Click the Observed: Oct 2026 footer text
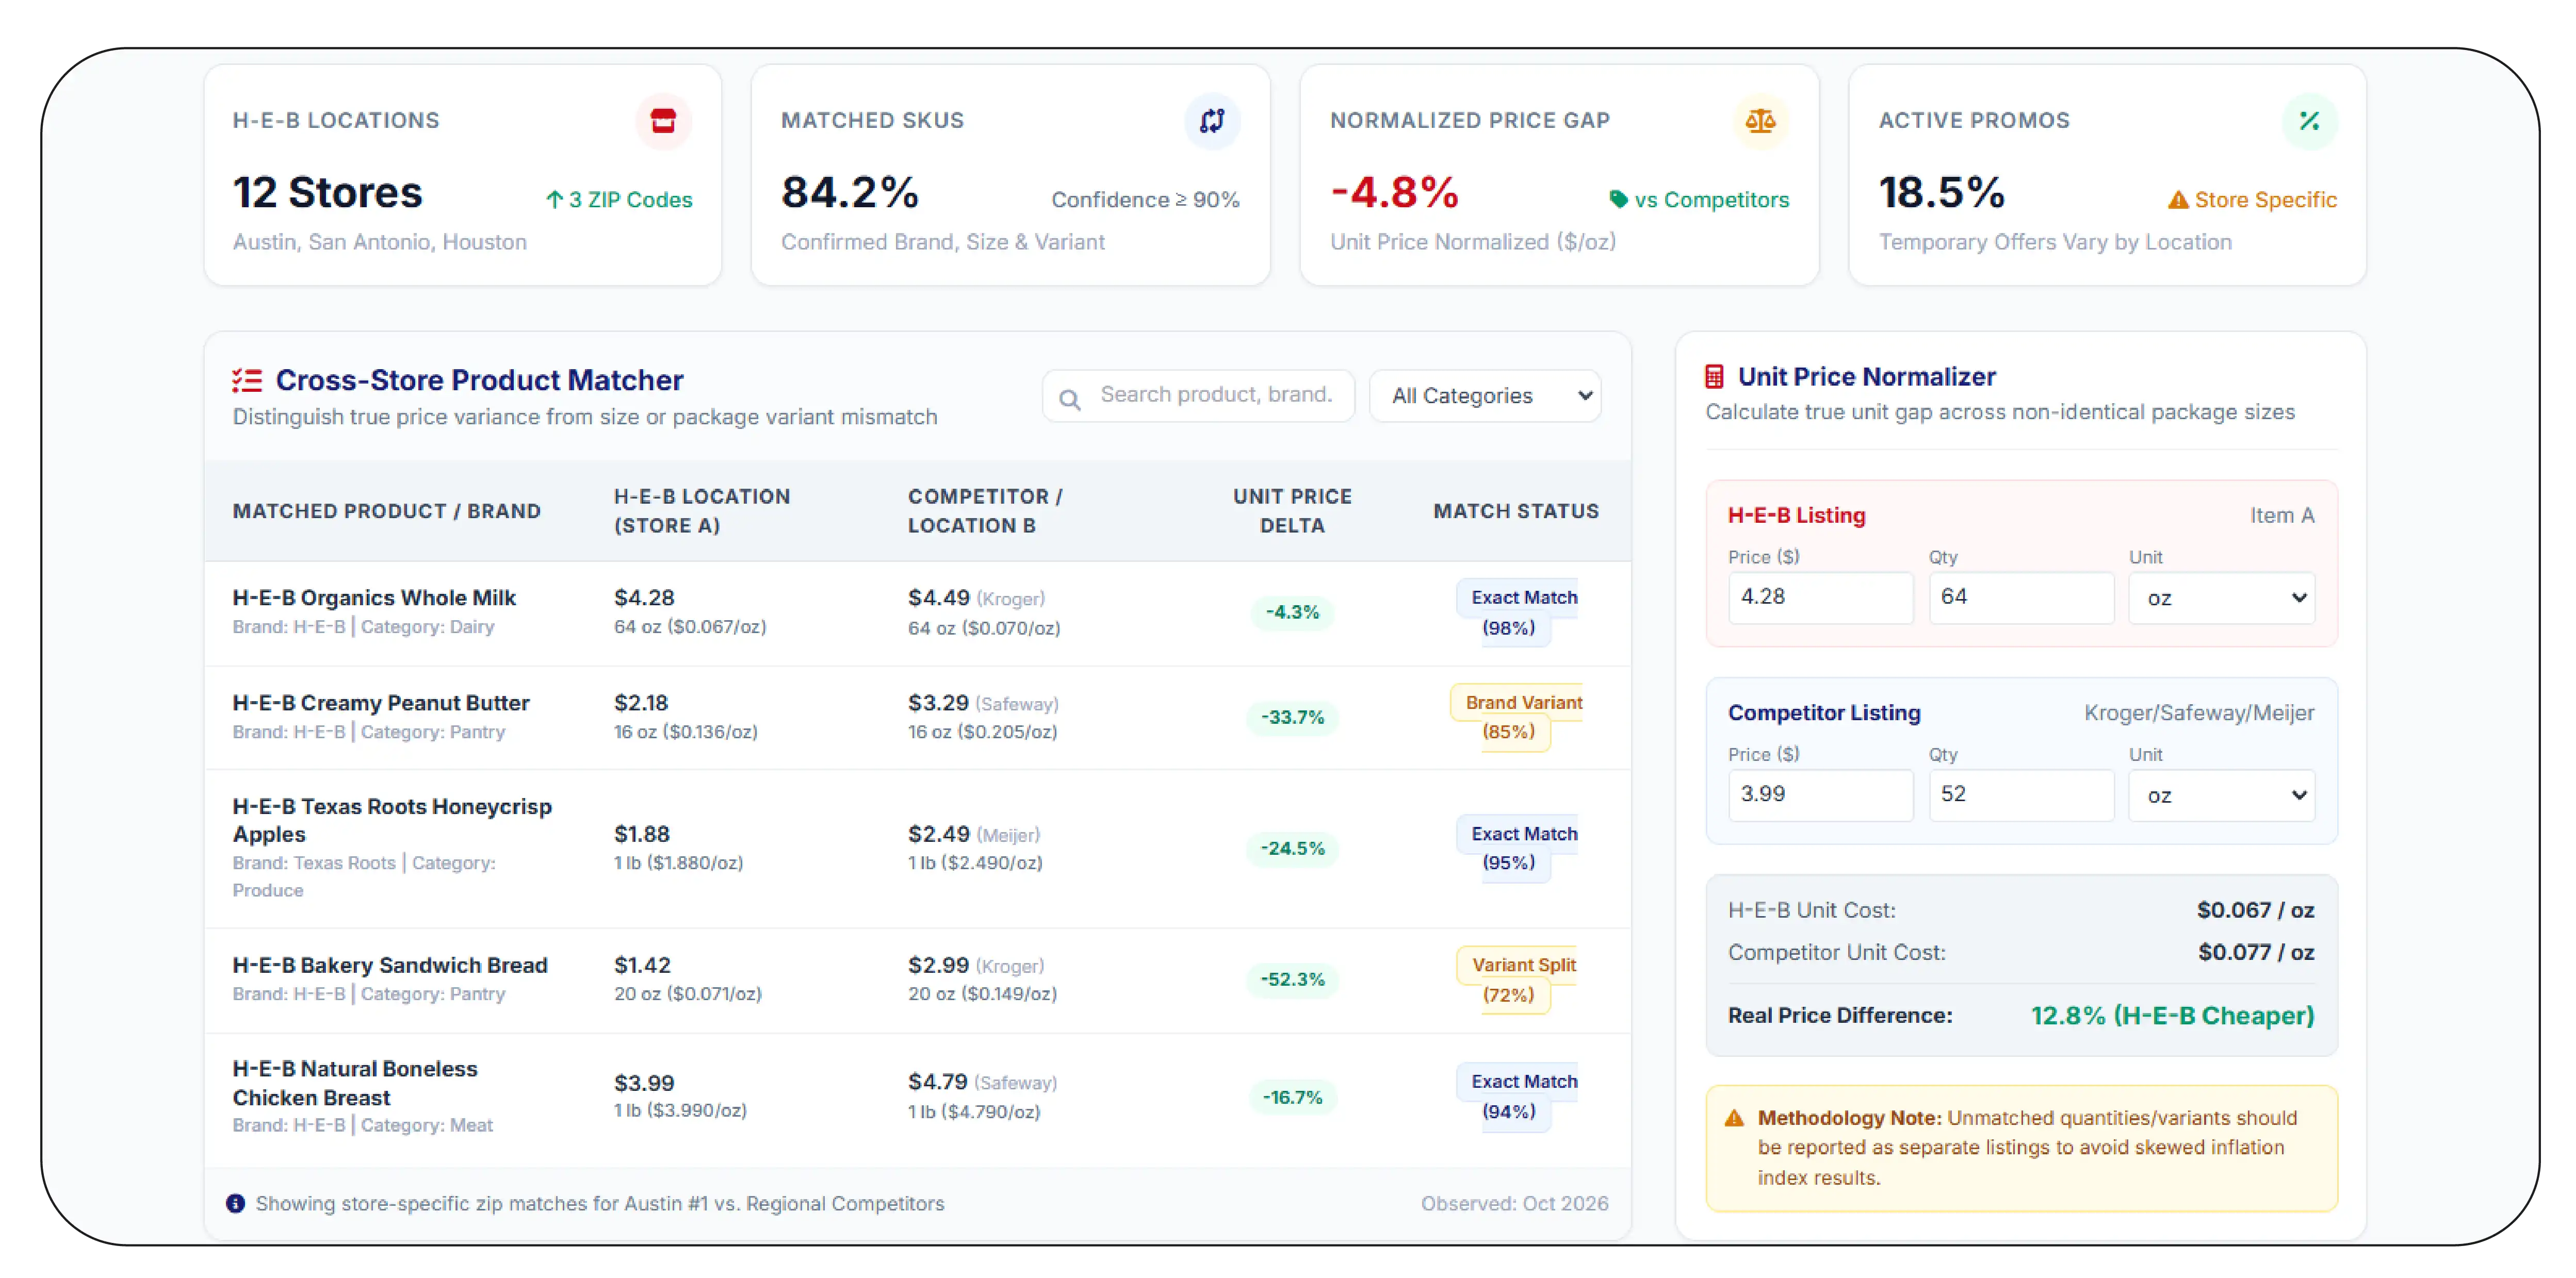The image size is (2576, 1278). (1514, 1203)
